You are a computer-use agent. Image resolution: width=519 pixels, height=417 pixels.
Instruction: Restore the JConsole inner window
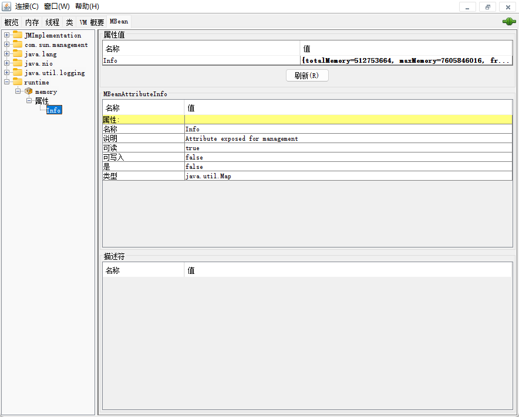(x=487, y=6)
